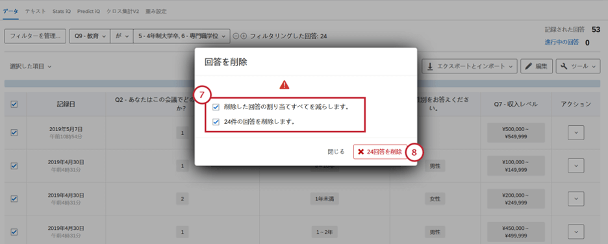
Task: Click the 1～2年 cell value
Action: point(325,232)
